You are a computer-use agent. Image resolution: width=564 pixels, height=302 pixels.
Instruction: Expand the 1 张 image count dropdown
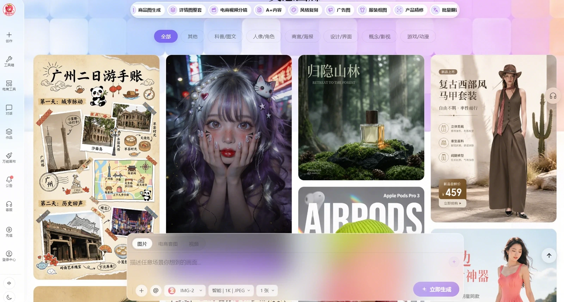267,290
